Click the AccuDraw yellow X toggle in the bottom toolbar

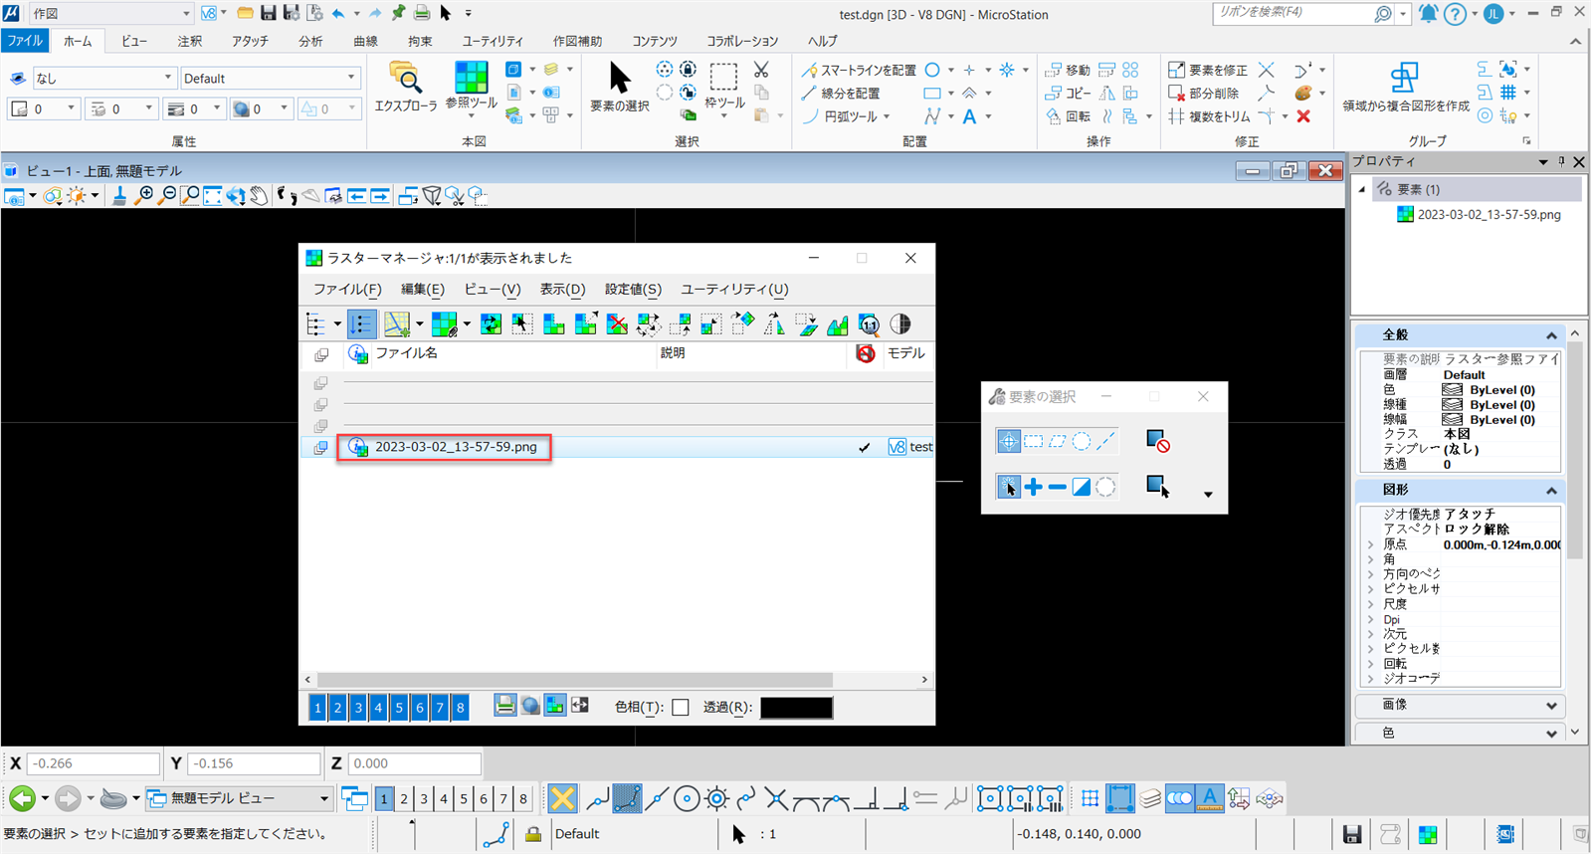[x=562, y=798]
